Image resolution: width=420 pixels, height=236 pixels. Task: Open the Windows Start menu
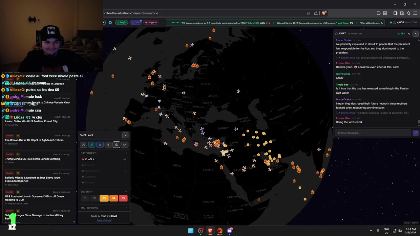click(x=191, y=231)
